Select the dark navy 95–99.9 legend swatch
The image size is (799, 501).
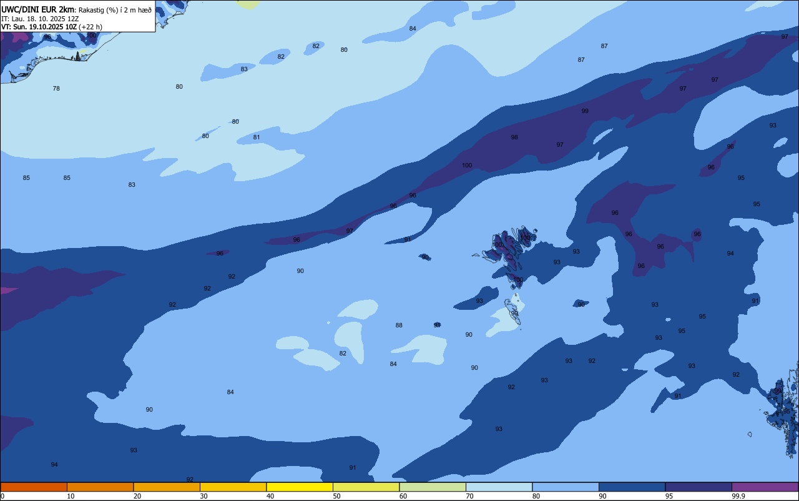click(x=699, y=487)
